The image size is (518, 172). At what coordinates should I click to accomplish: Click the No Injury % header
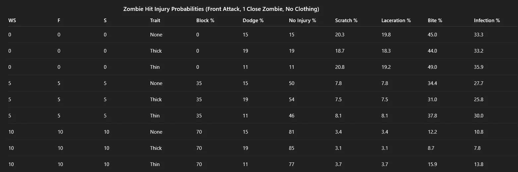303,21
